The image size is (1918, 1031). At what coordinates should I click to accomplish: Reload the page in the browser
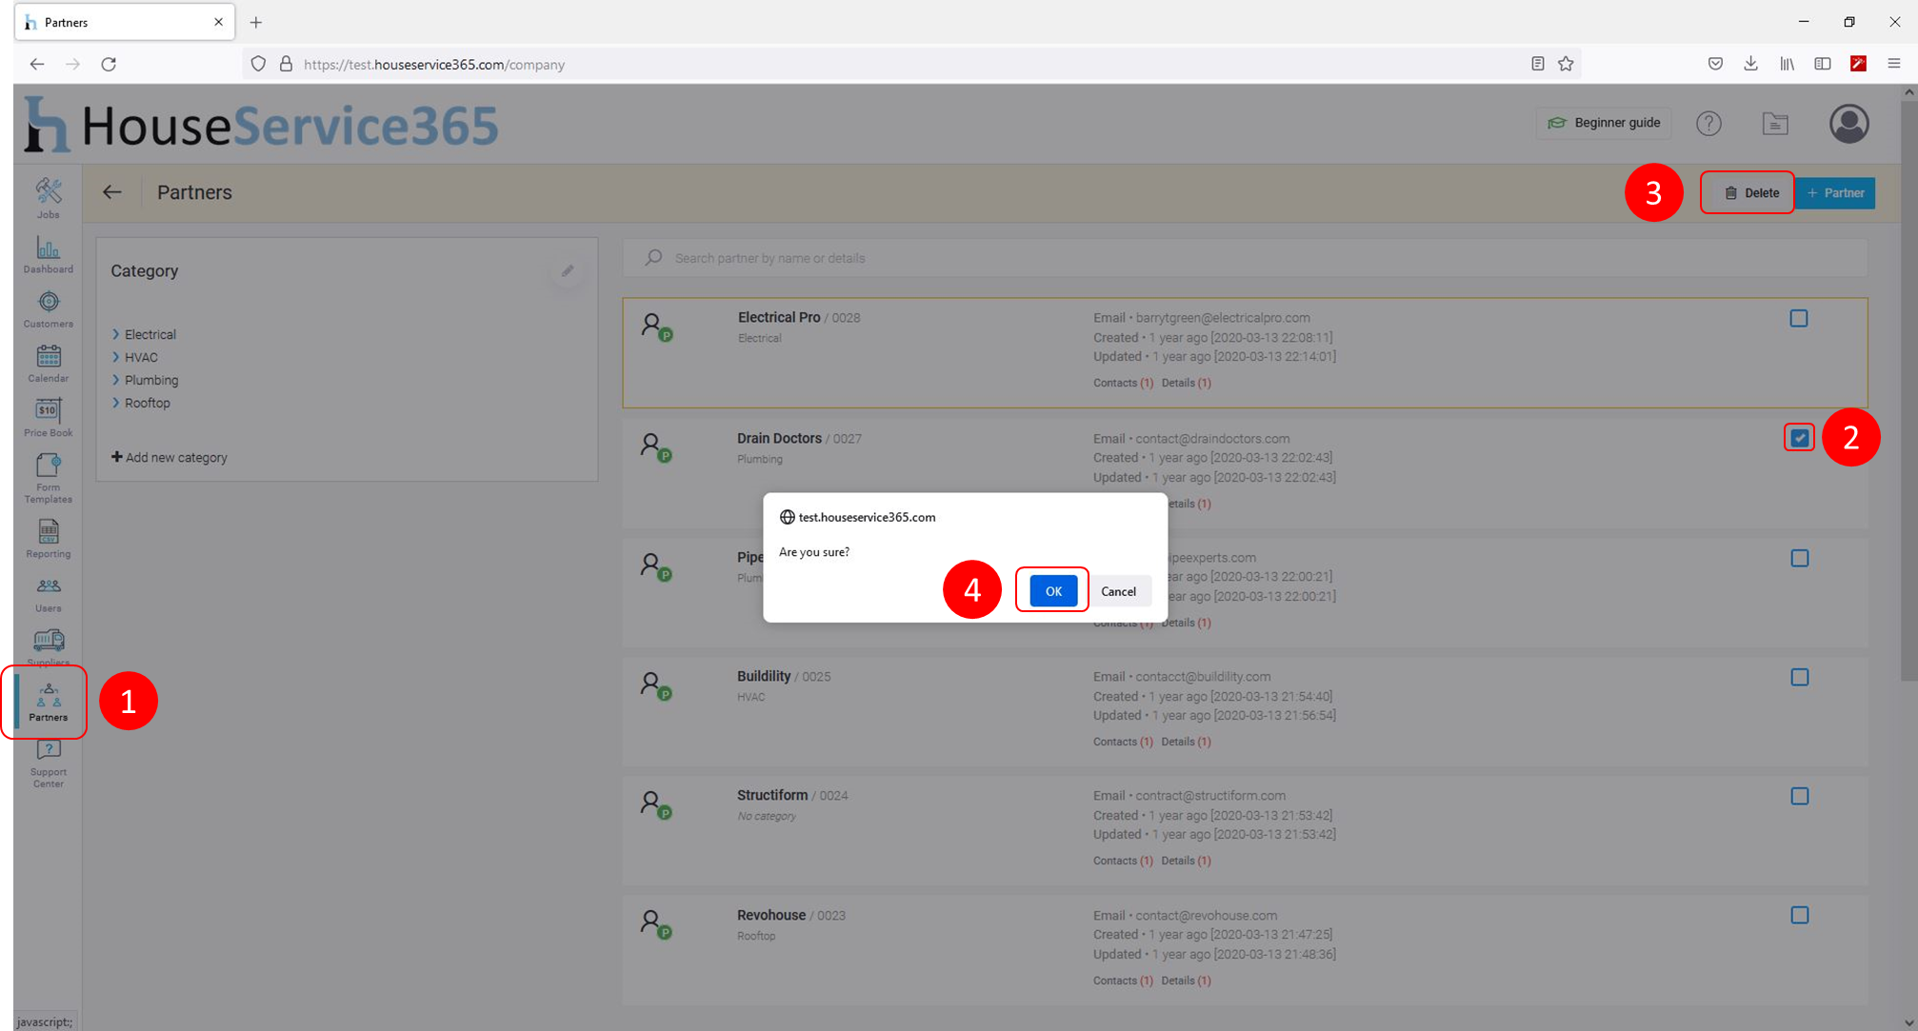click(109, 64)
